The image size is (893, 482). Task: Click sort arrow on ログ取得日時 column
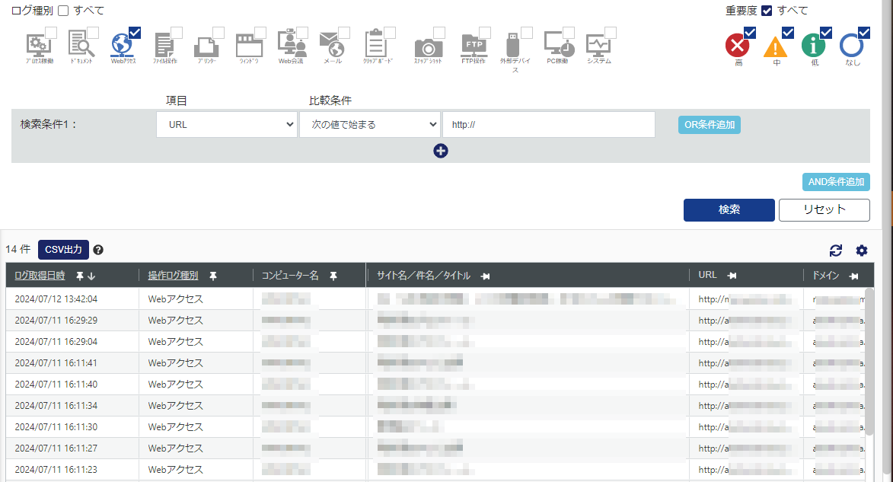pos(91,276)
